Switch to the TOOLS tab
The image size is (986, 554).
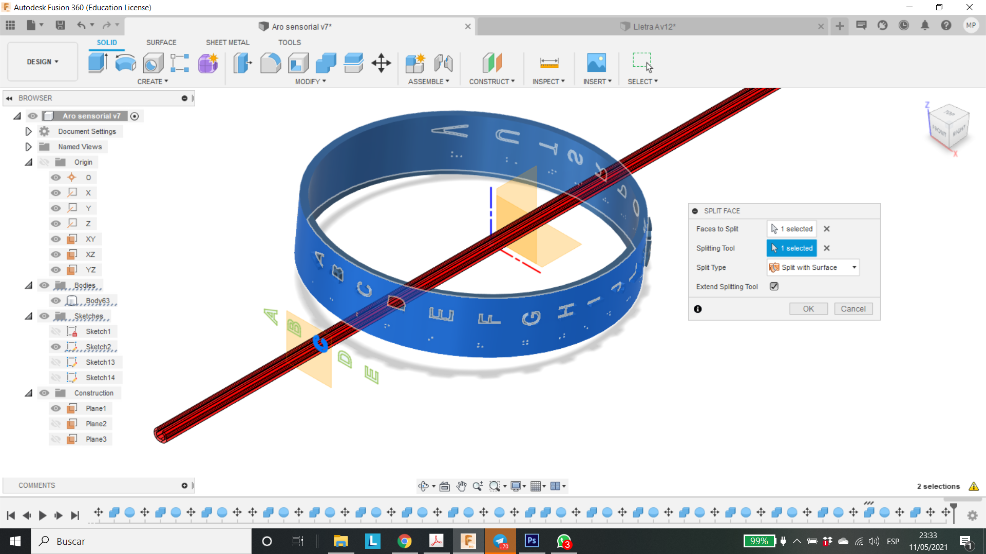point(290,43)
